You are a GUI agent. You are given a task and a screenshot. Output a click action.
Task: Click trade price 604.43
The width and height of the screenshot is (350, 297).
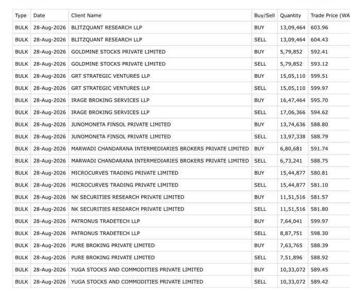click(320, 40)
